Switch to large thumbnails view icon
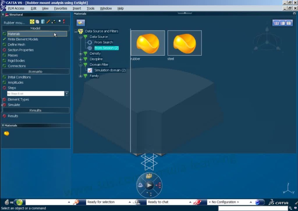298x211 pixels. [x=276, y=23]
